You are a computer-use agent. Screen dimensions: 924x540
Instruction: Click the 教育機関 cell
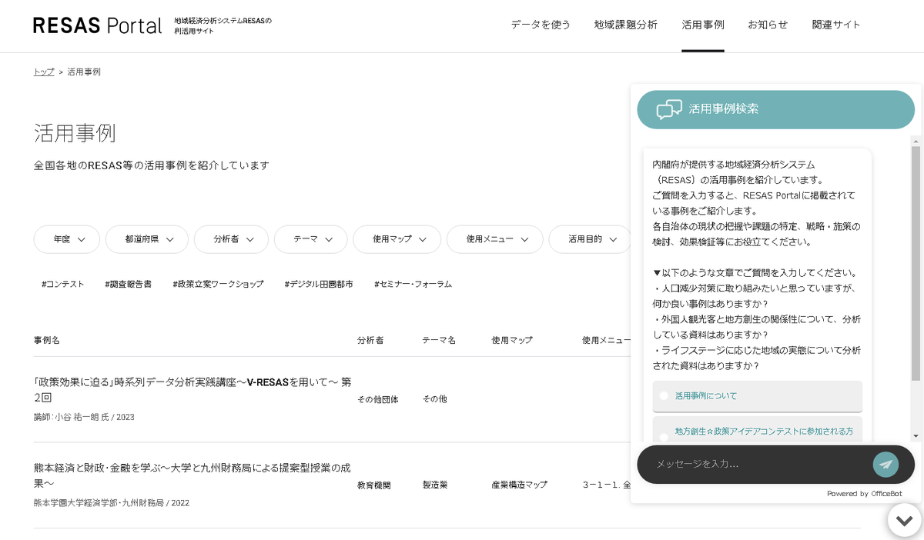click(x=374, y=485)
